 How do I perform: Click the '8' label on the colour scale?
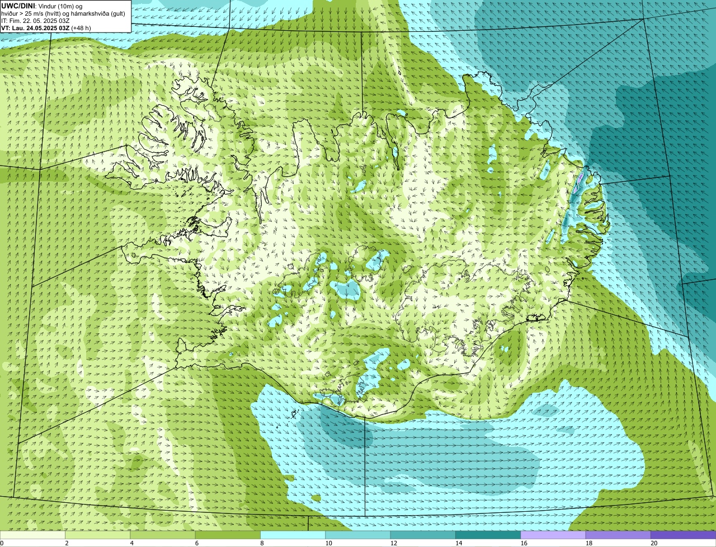coord(262,543)
